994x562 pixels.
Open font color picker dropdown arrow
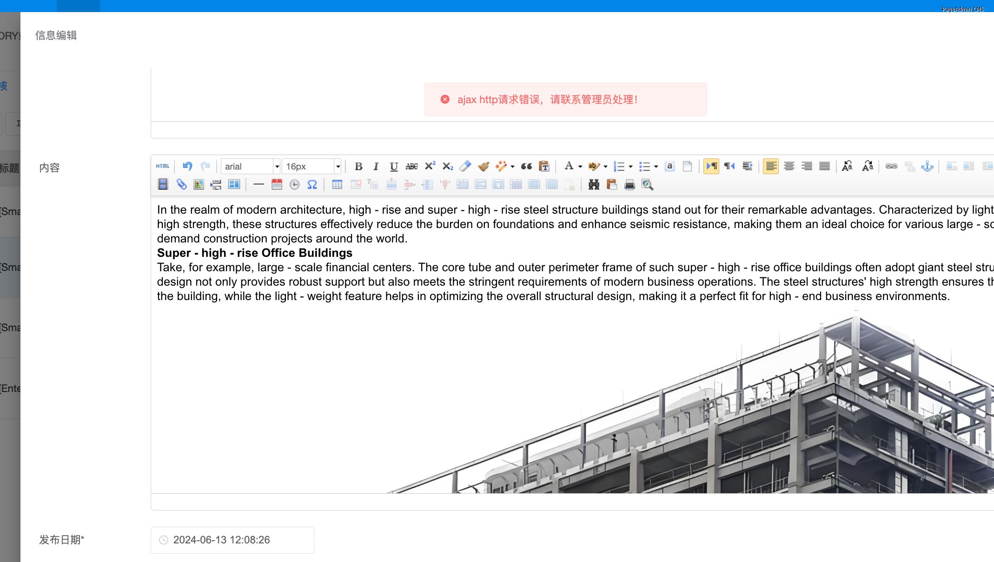coord(580,166)
